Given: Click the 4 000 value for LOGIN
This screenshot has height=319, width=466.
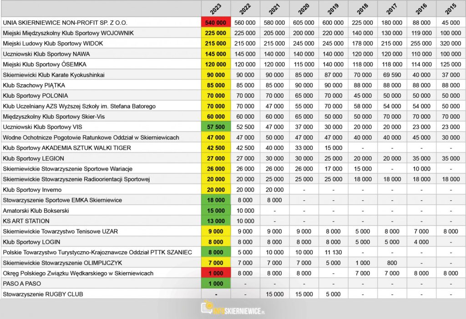Looking at the screenshot, I should [421, 242].
